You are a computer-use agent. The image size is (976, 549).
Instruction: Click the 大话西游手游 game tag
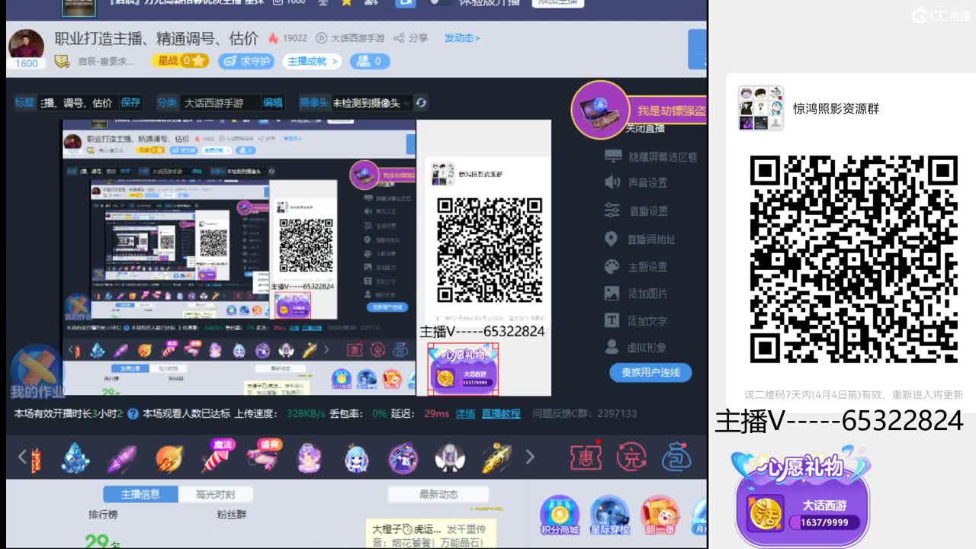(350, 38)
